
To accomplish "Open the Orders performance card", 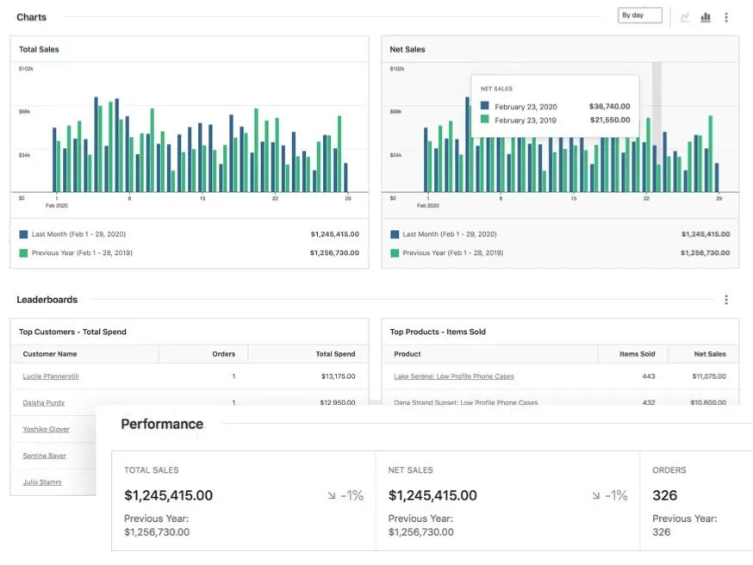I will [x=695, y=500].
